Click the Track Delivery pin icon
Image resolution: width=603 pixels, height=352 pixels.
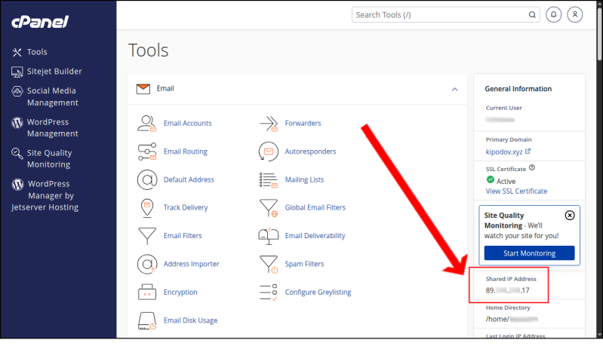(x=147, y=208)
